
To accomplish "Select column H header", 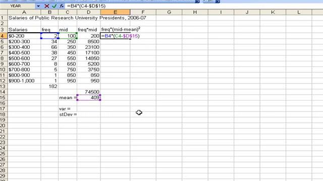I will point(195,12).
